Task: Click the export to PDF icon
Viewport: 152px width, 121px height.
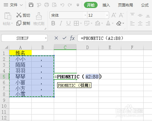Action: (x=39, y=5)
